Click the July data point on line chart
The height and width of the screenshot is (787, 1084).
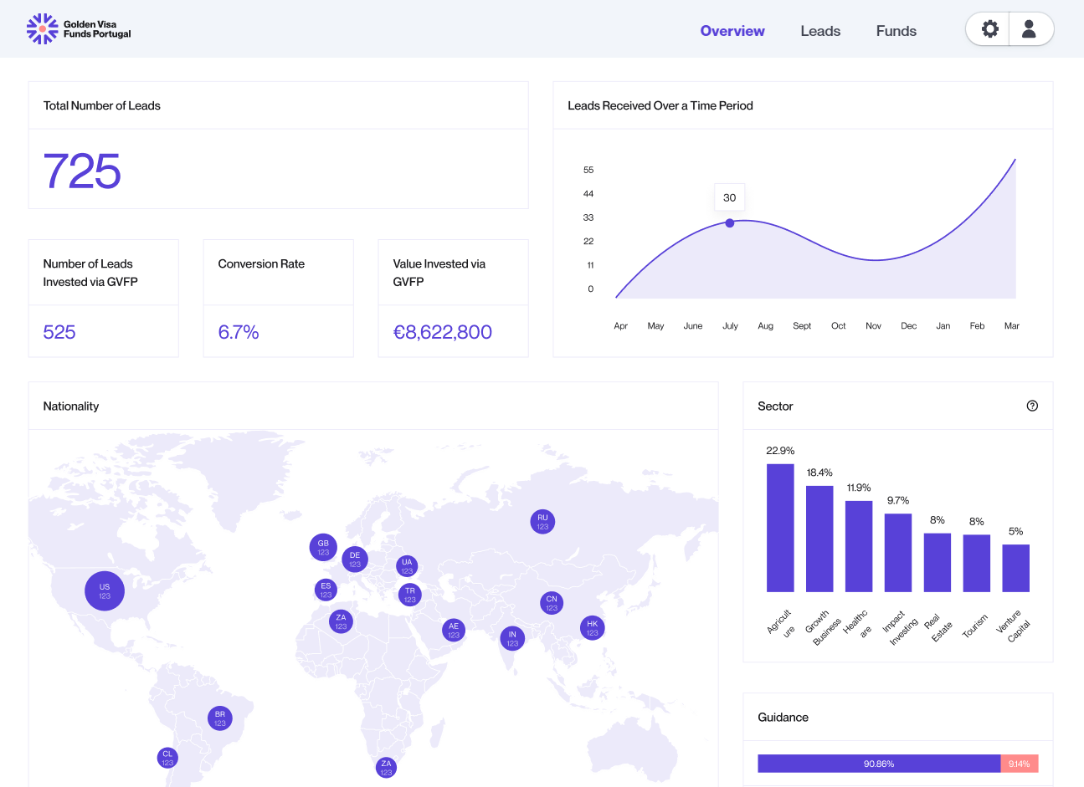tap(730, 223)
